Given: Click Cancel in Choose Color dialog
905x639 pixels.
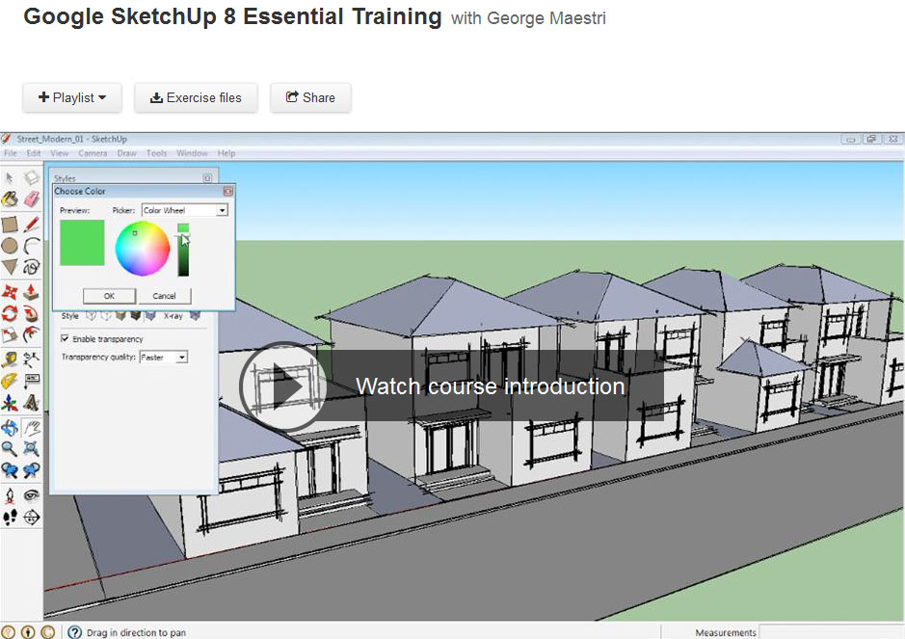Looking at the screenshot, I should tap(164, 296).
